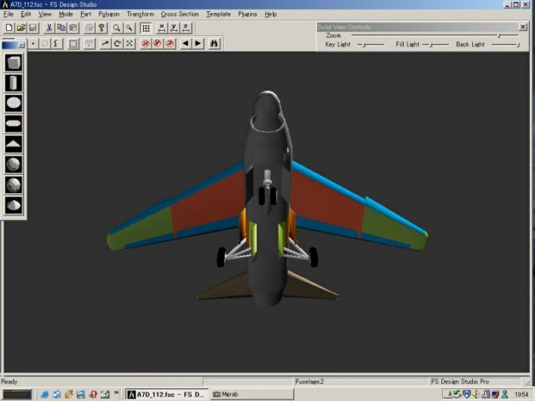Click the Back Light slider
Viewport: 535px width, 401px height.
[x=506, y=45]
